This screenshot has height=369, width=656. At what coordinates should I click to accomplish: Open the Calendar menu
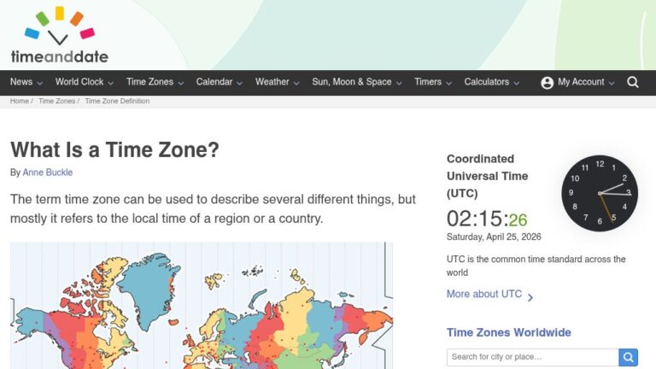214,82
